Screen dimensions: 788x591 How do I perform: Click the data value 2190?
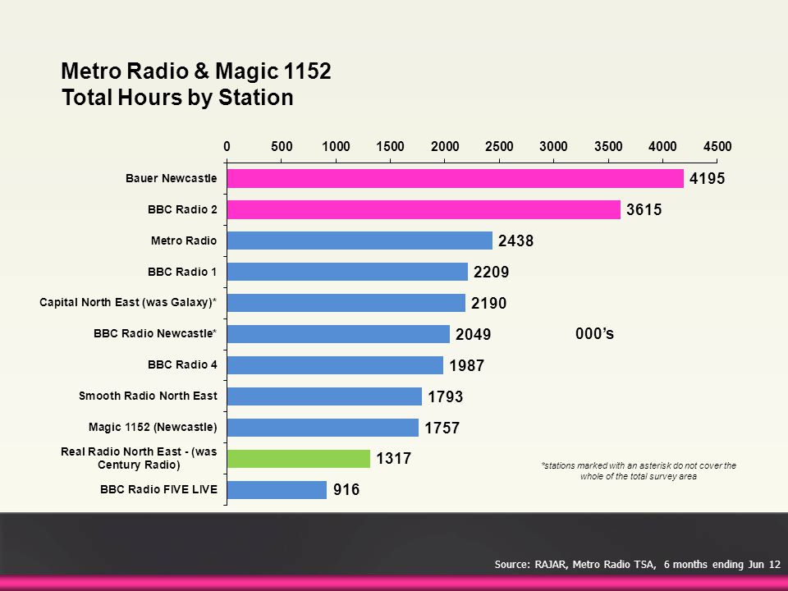tap(488, 303)
